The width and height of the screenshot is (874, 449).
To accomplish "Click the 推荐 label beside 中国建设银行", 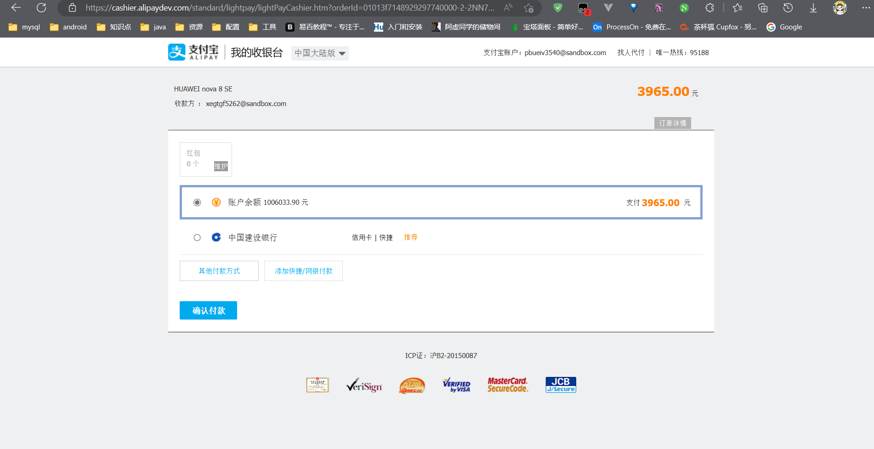I will (x=411, y=237).
